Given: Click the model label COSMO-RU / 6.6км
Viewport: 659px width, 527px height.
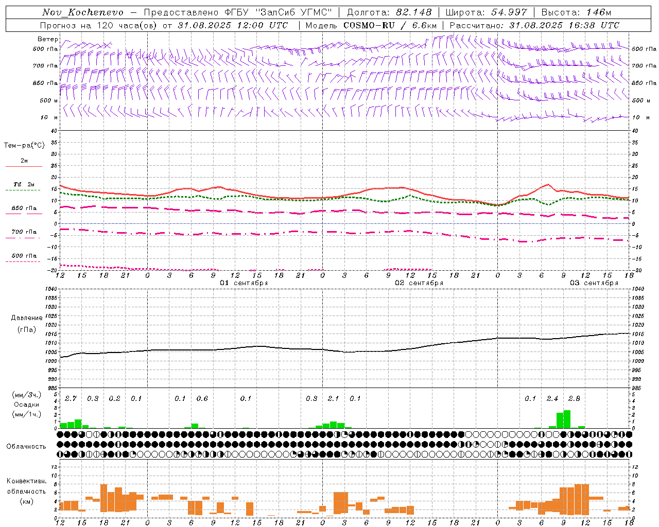Looking at the screenshot, I should (390, 25).
